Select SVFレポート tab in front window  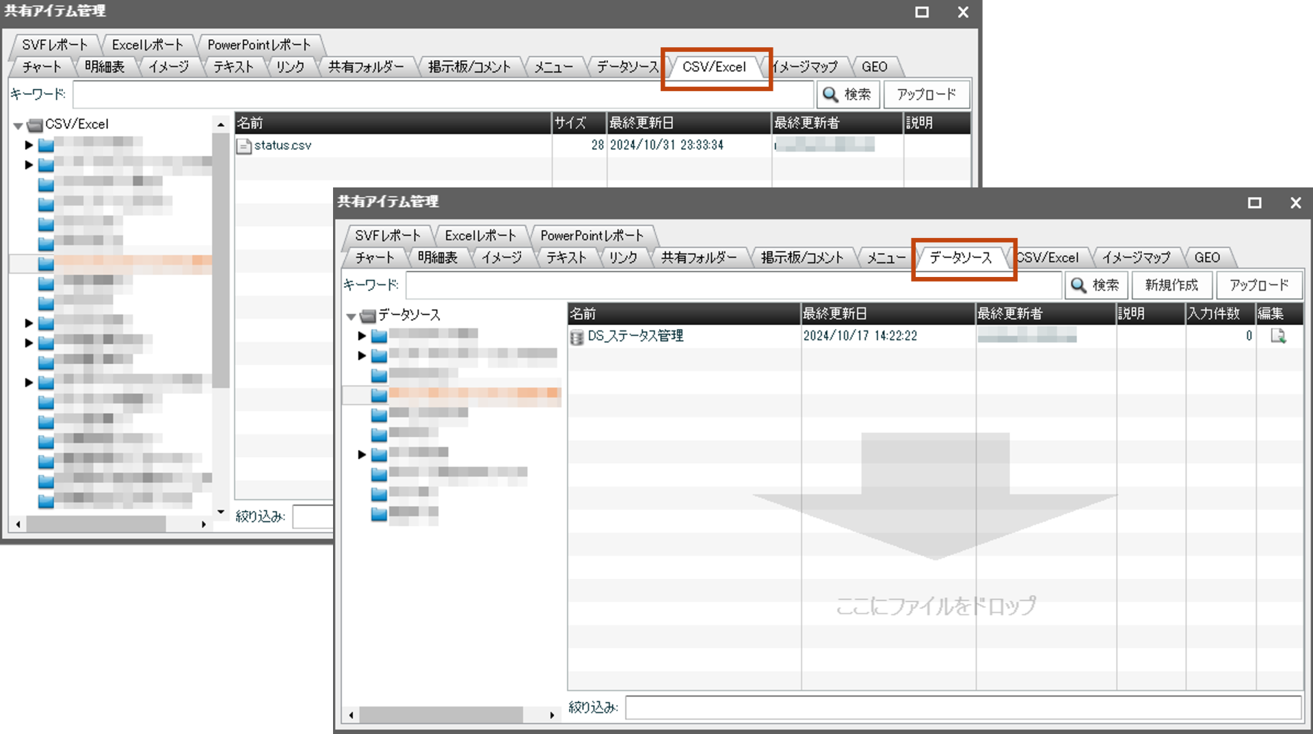click(387, 235)
